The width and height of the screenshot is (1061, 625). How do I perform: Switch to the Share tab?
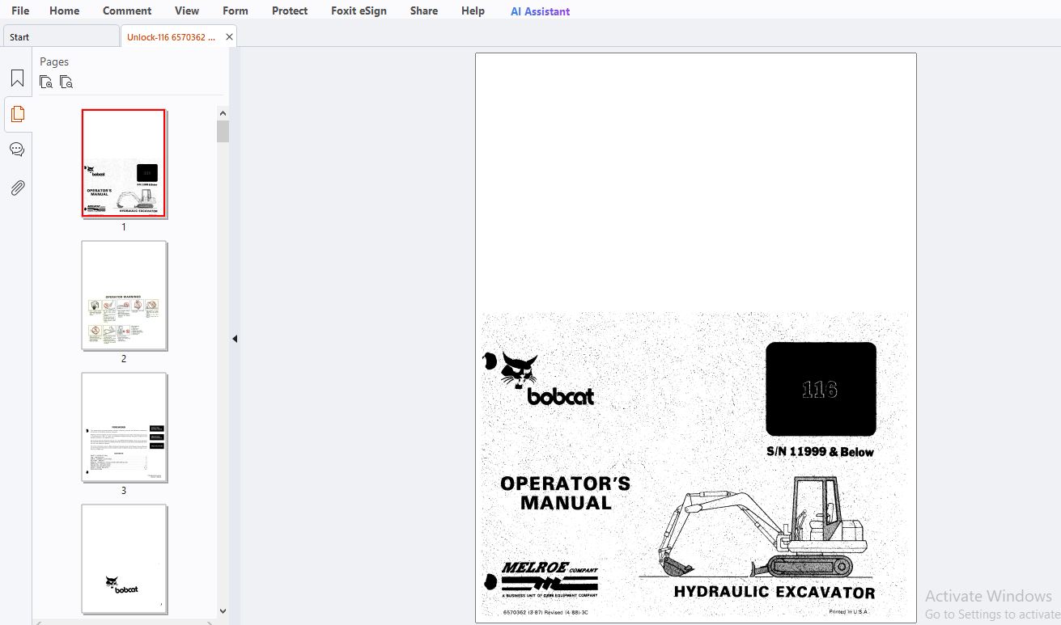(x=424, y=11)
